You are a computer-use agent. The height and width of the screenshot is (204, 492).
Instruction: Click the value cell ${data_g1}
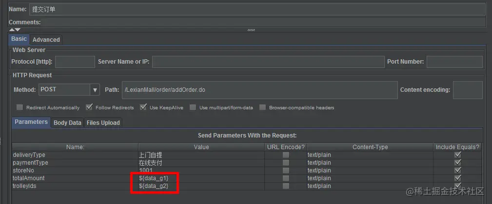201,178
